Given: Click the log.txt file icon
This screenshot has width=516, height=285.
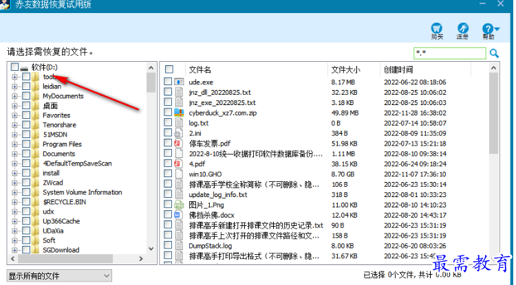Looking at the screenshot, I should tap(179, 123).
